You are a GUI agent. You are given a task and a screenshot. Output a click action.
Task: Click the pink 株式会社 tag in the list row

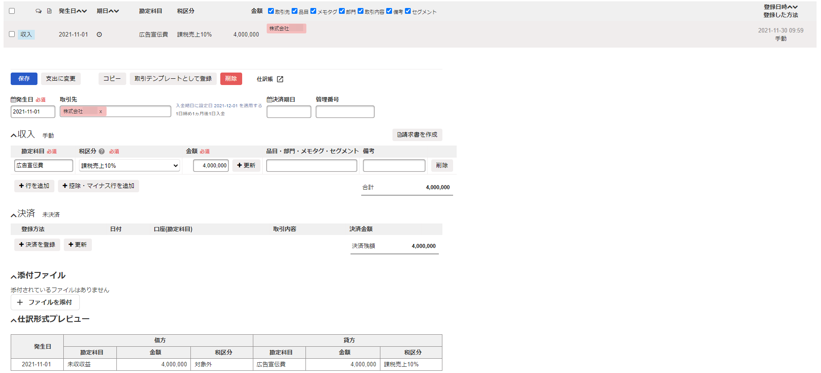[x=286, y=28]
